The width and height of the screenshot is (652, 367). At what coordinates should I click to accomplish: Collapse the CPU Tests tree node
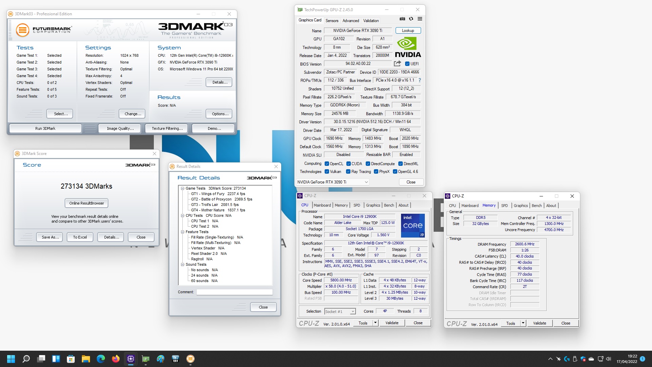tap(182, 215)
